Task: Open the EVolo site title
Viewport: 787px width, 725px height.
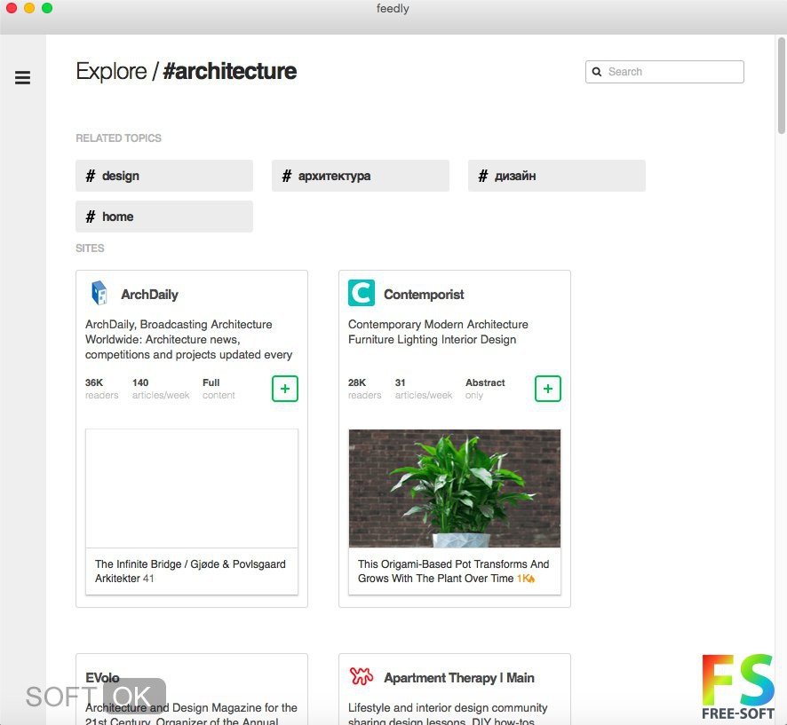Action: (102, 678)
